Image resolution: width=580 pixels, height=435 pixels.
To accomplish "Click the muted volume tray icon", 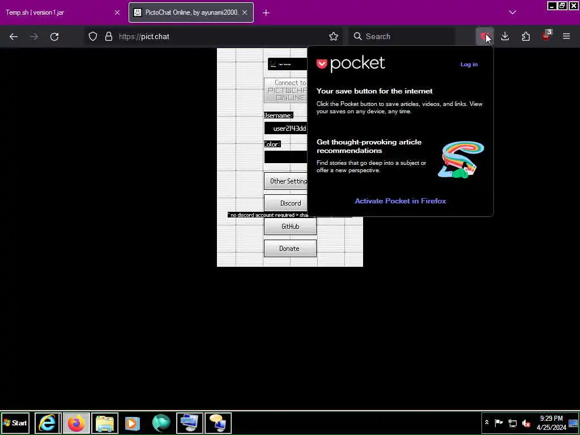I will point(526,423).
